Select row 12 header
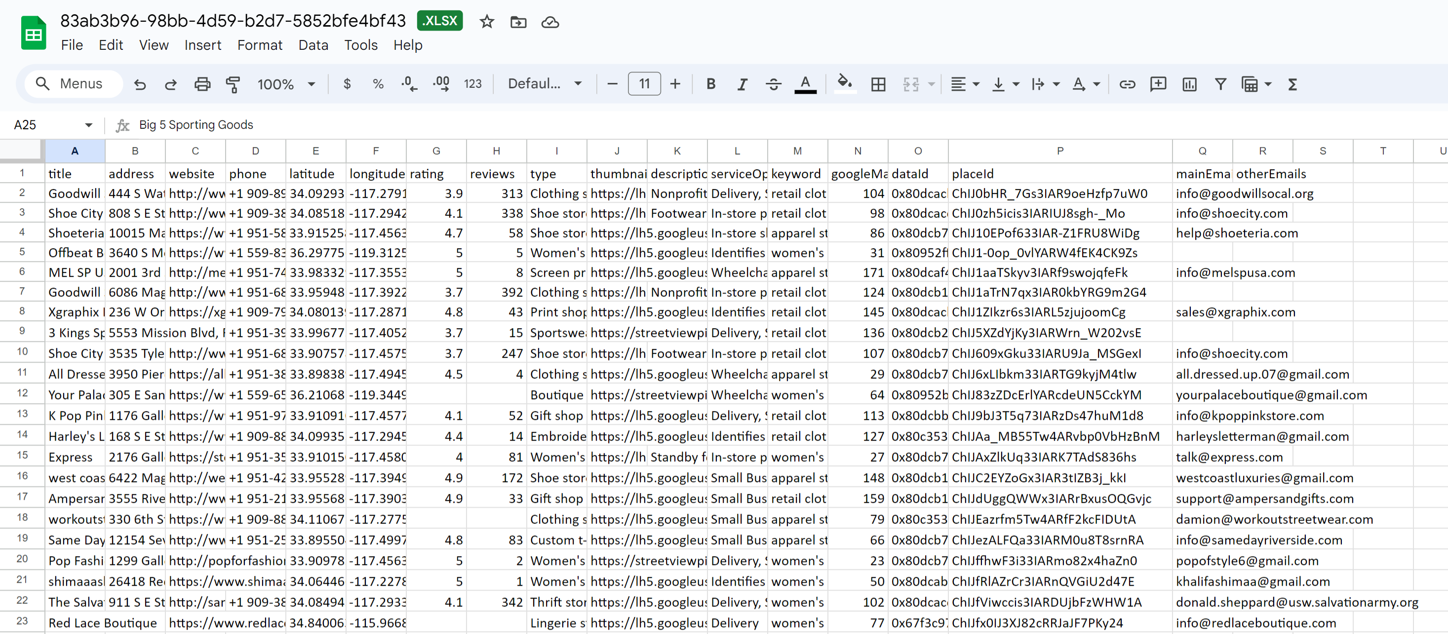 click(22, 394)
